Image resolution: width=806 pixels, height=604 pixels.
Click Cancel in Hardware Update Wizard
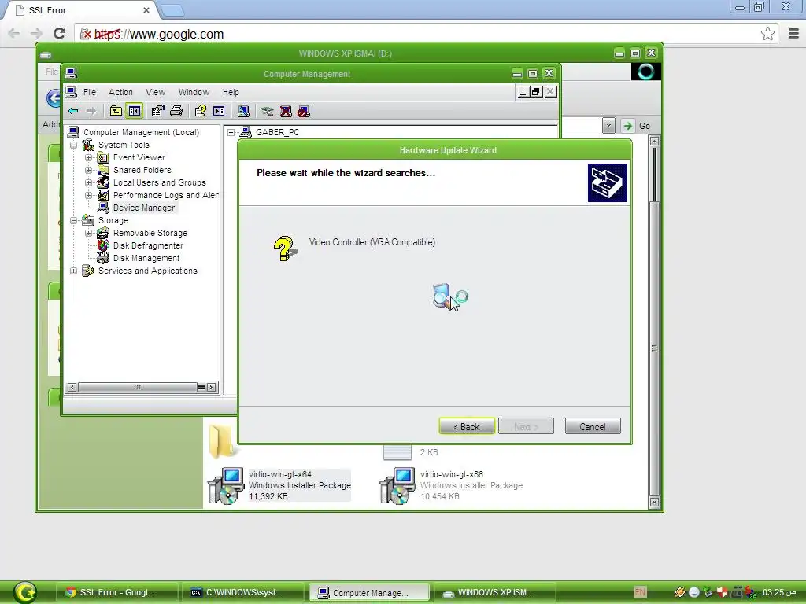[593, 426]
